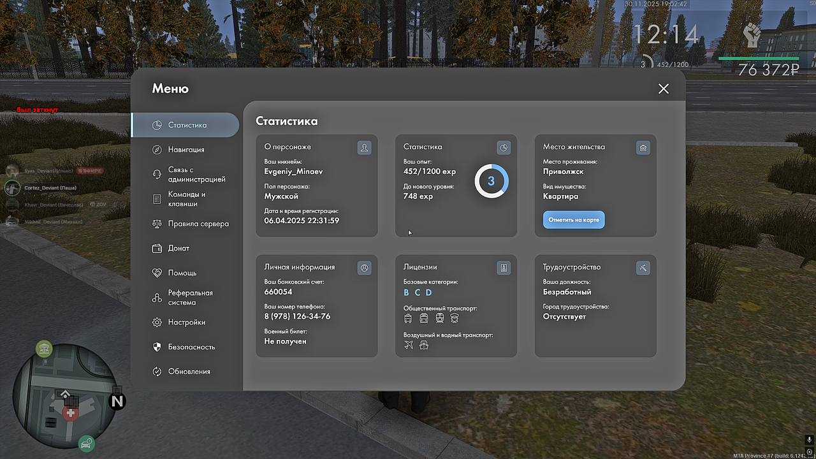The height and width of the screenshot is (459, 816).
Task: Click the ship license icon
Action: click(x=424, y=345)
